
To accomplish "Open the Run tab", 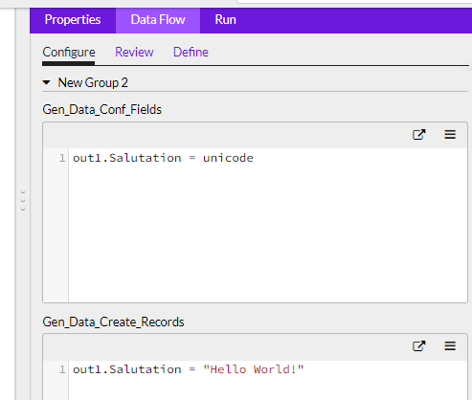I will coord(225,20).
